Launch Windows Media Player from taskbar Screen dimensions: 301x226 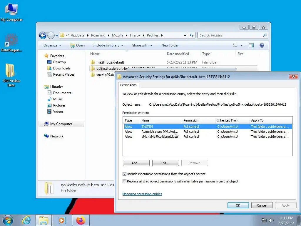(x=62, y=220)
